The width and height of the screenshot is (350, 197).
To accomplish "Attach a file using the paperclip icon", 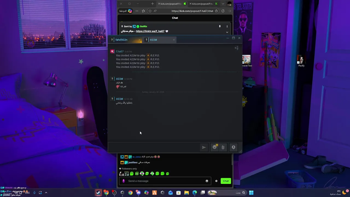I will pos(223,147).
